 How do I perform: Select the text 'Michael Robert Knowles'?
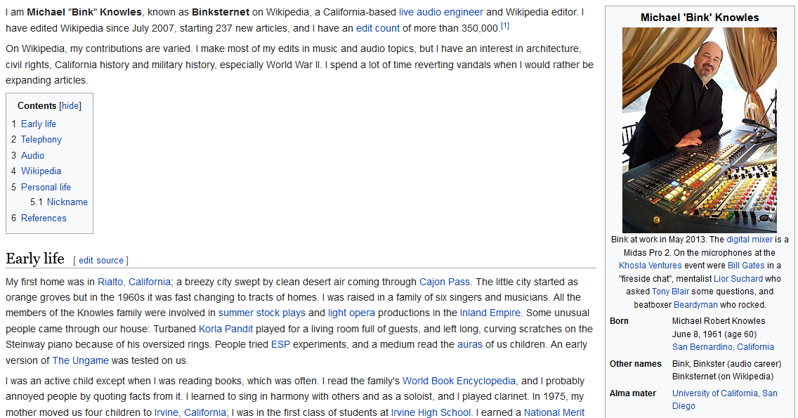click(718, 321)
